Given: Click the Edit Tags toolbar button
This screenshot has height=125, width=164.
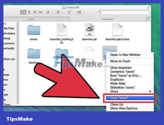Looking at the screenshot, I should point(79,12).
